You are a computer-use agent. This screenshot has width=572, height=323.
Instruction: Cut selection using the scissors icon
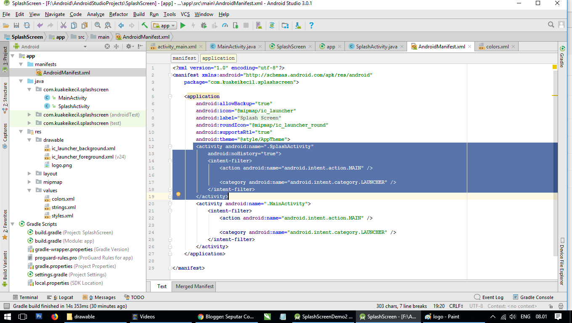click(x=64, y=25)
